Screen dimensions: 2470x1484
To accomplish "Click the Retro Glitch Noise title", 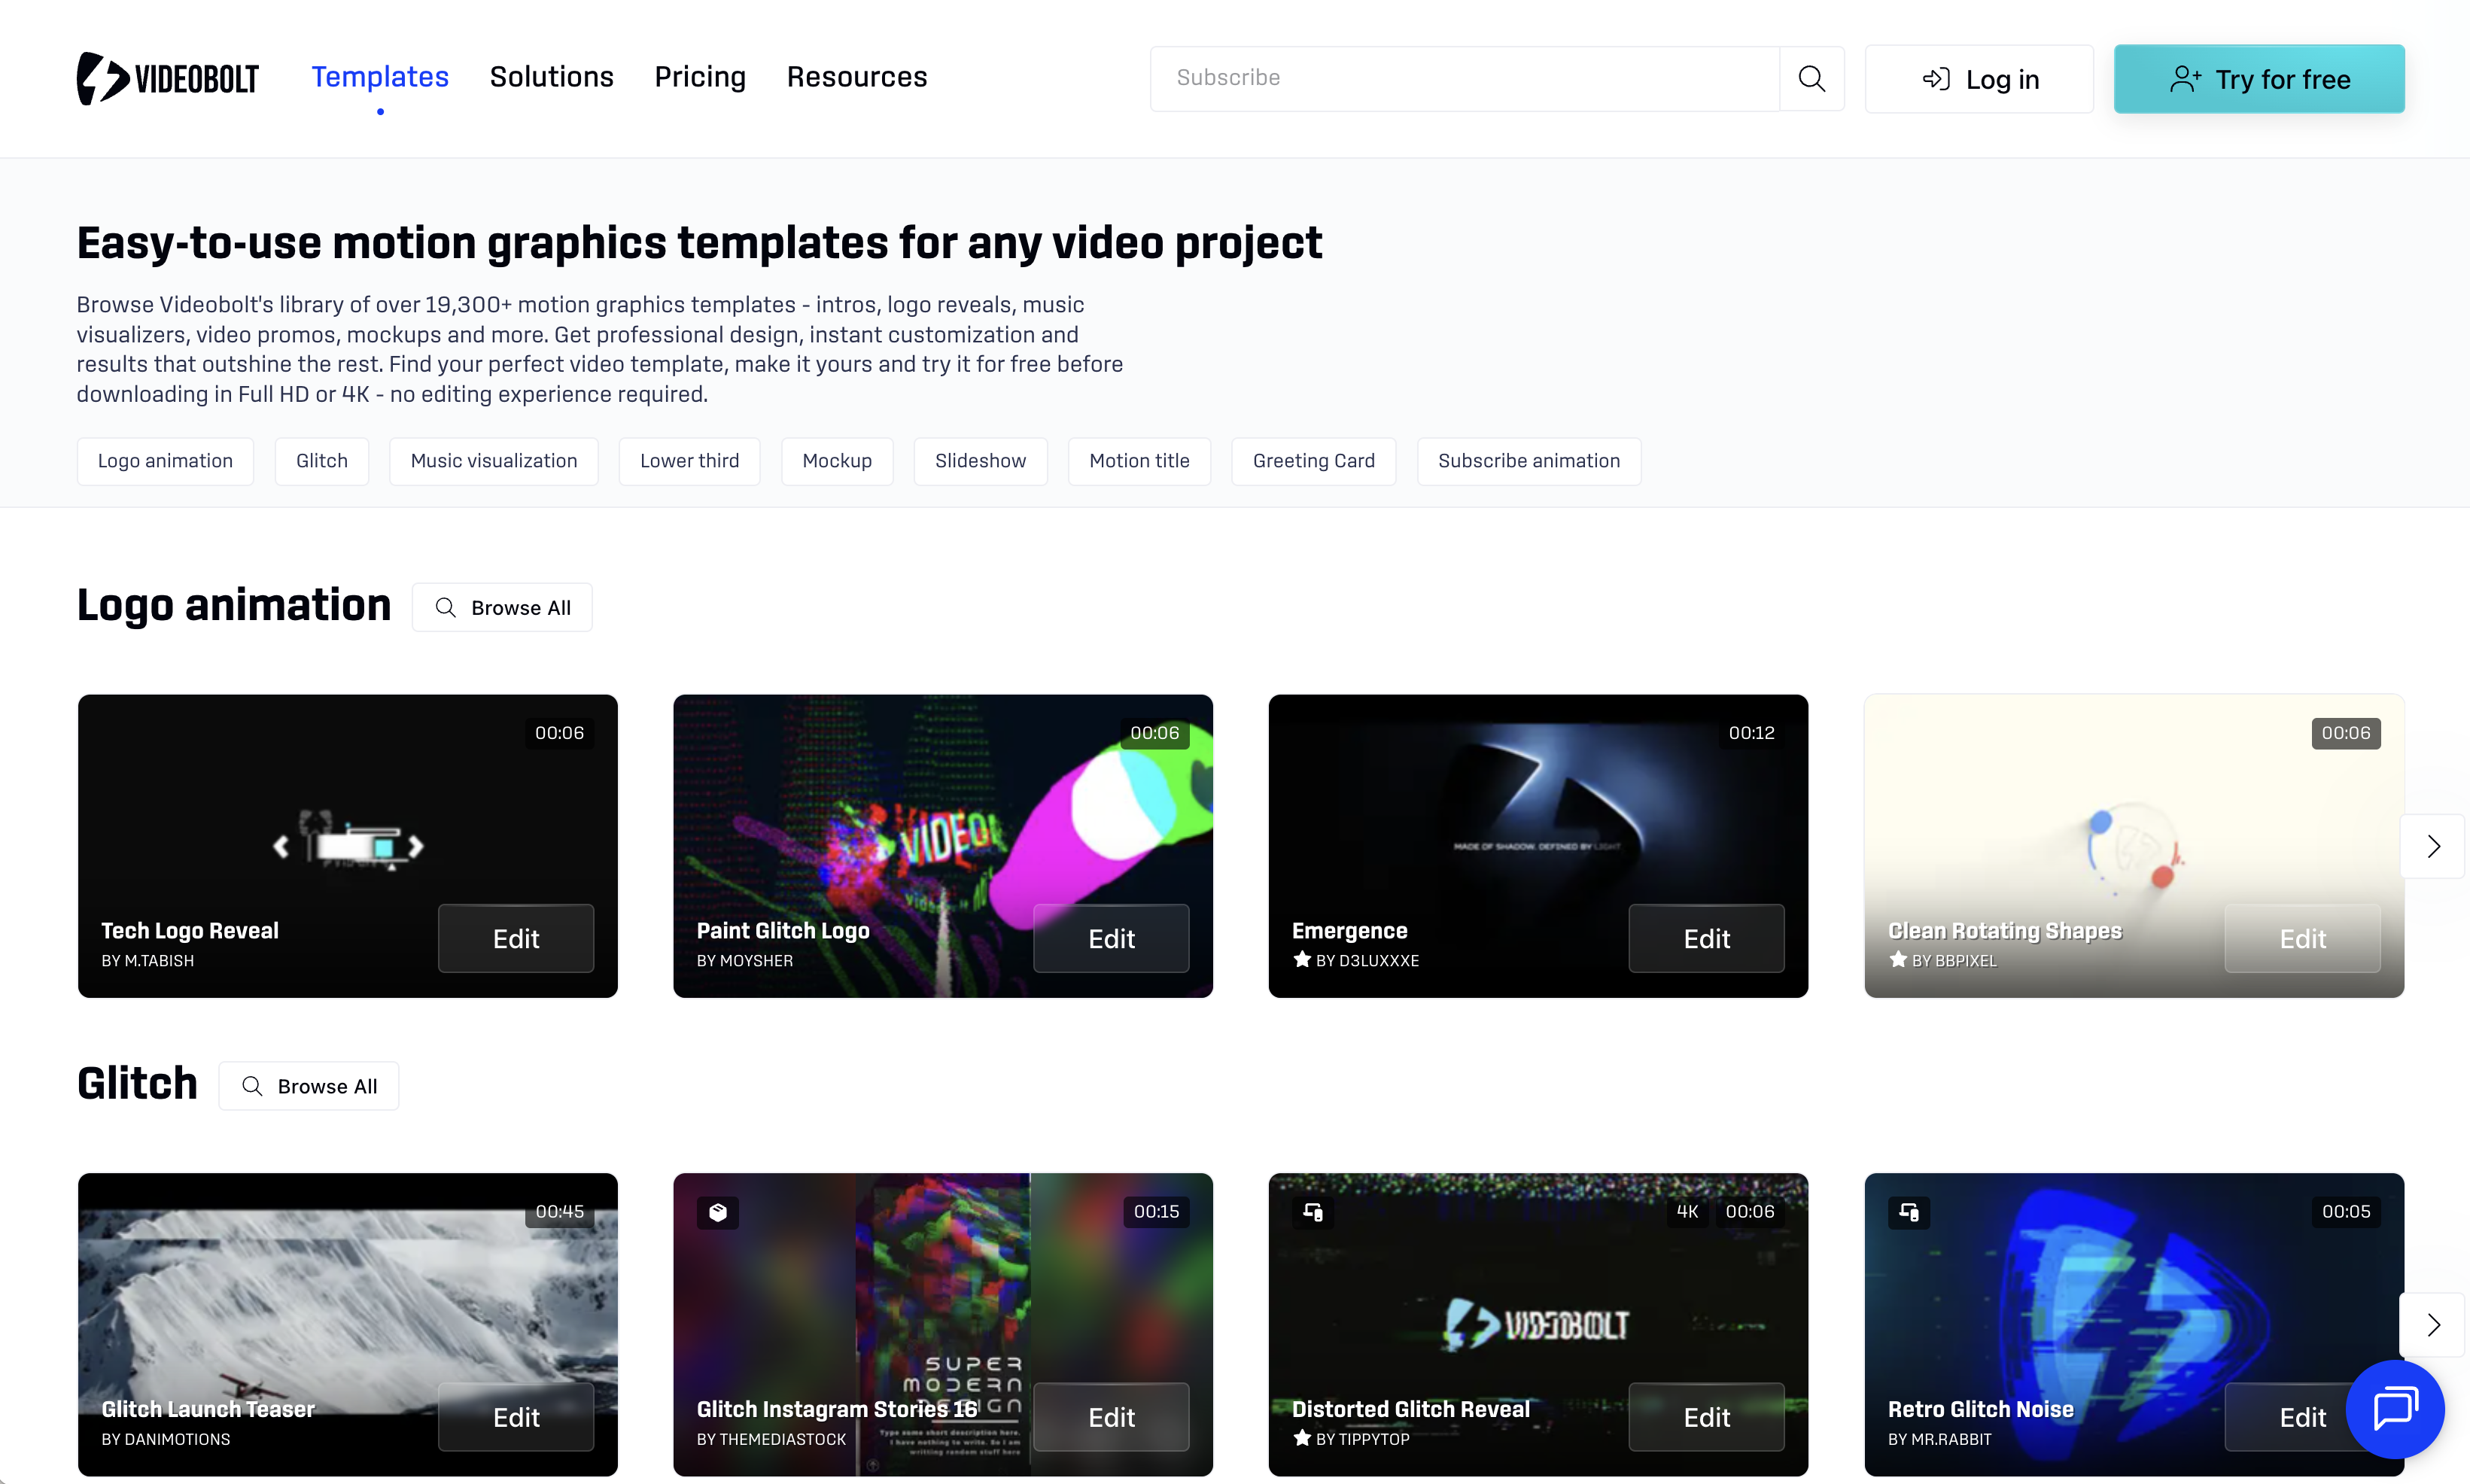I will 1981,1410.
